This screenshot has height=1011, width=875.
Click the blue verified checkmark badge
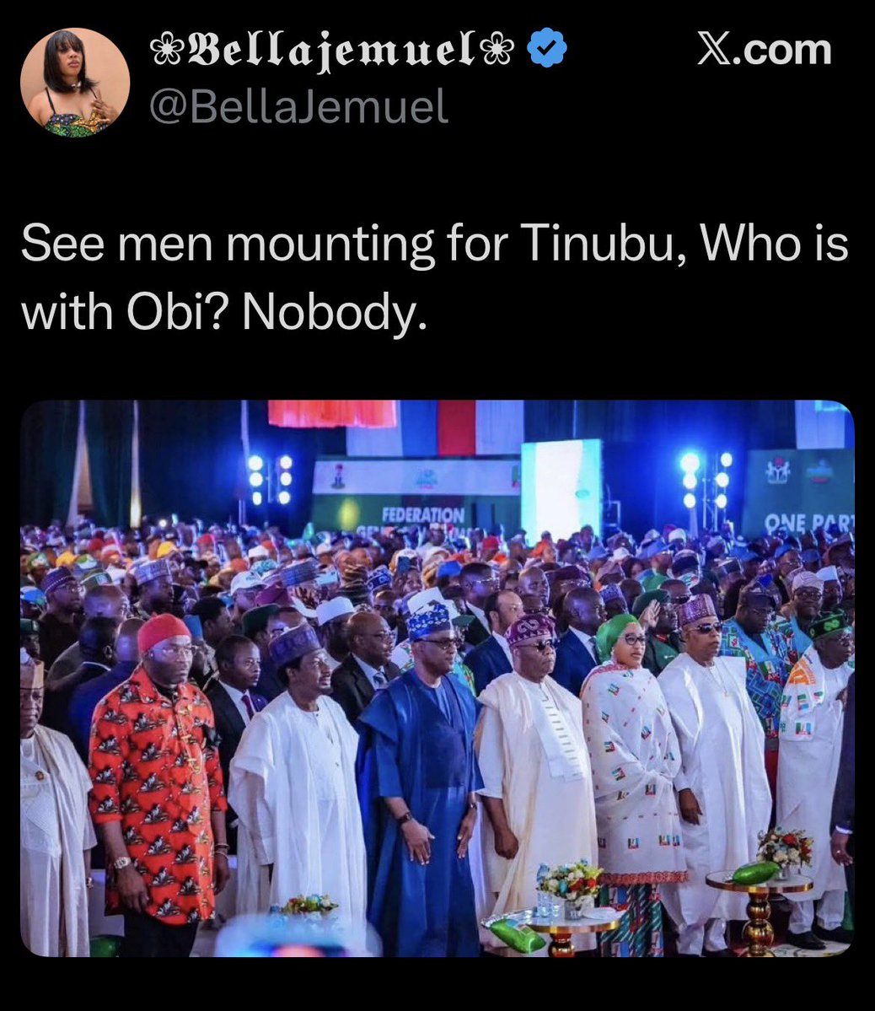coord(547,48)
